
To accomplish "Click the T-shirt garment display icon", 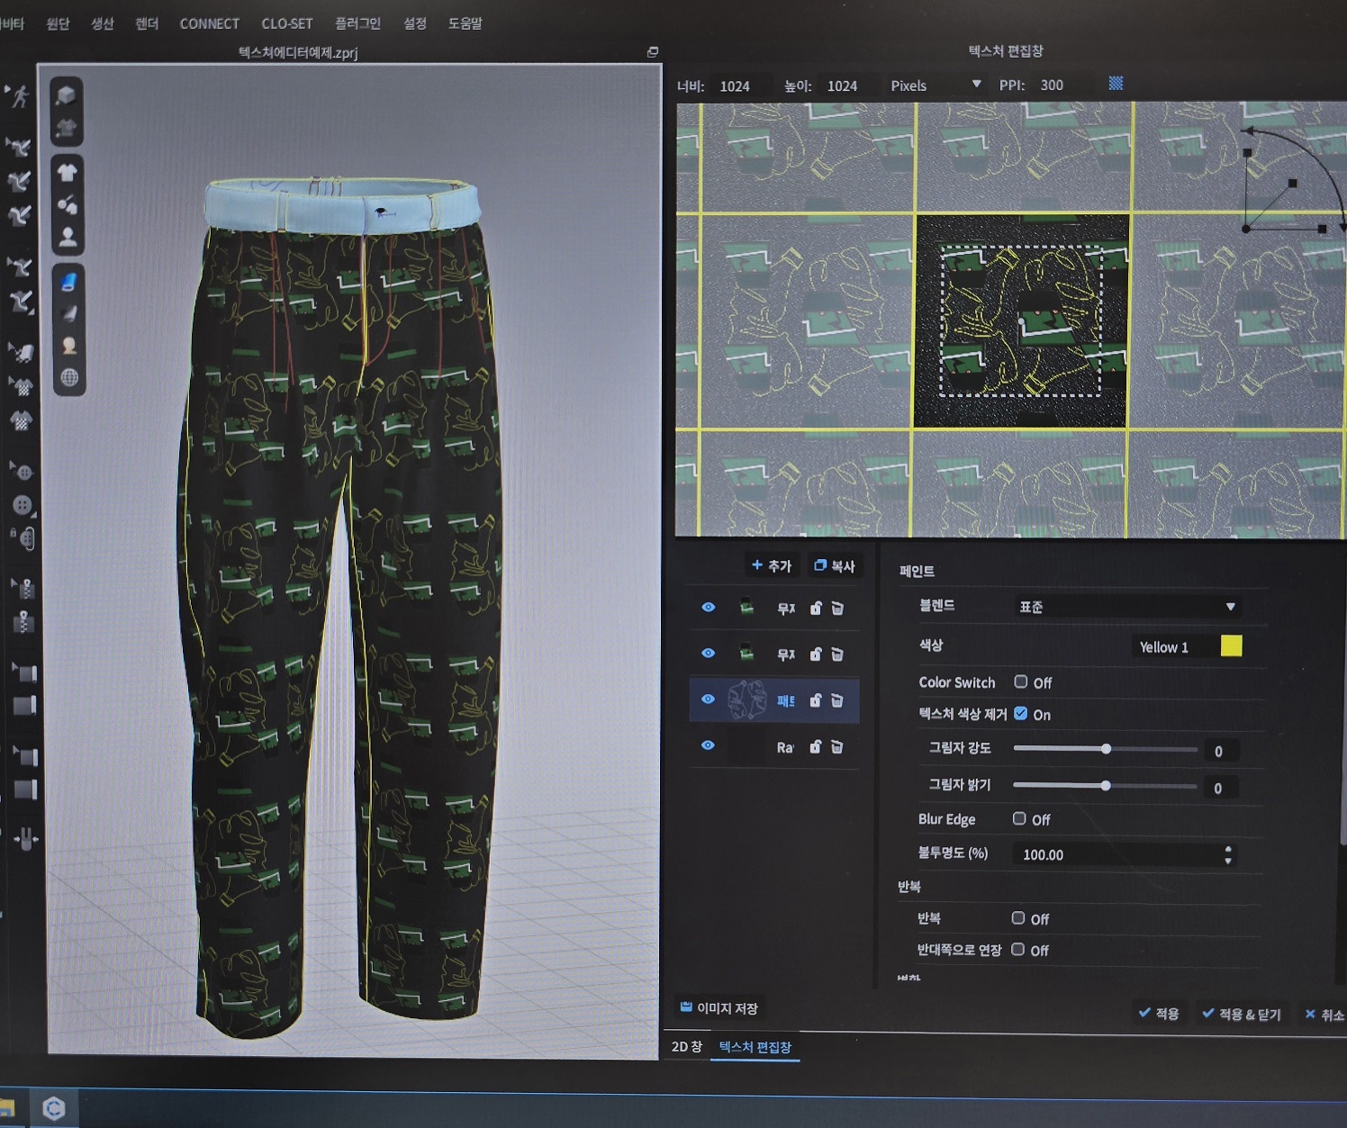I will tap(68, 172).
